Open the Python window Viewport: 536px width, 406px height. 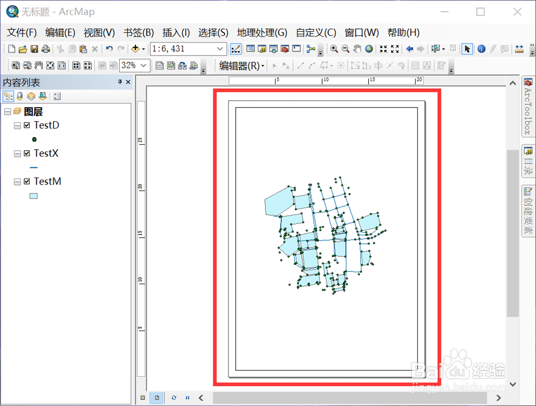(x=296, y=49)
